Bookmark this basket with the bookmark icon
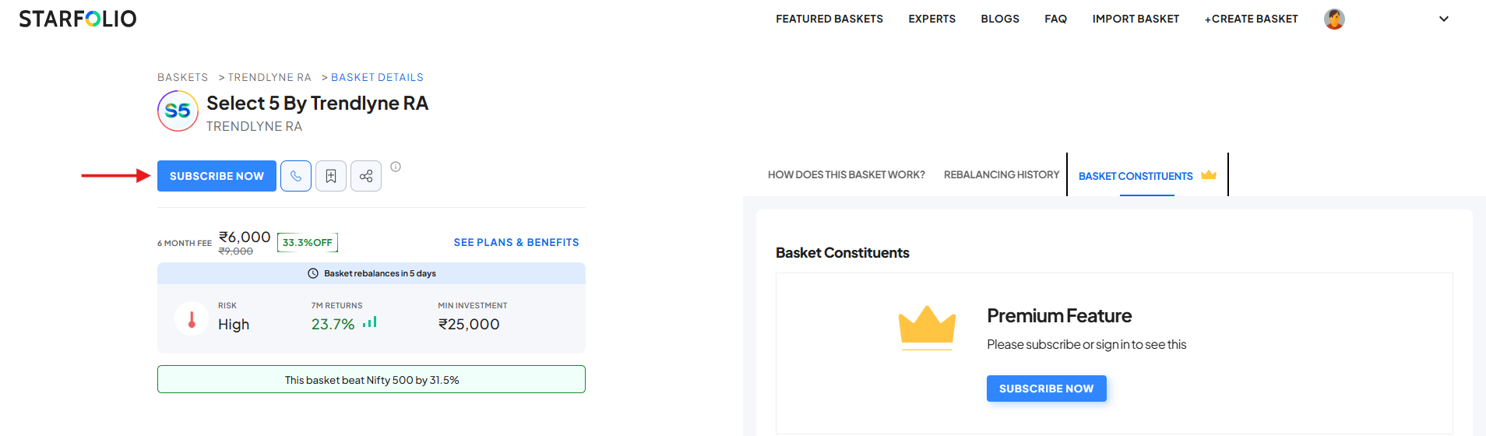 pyautogui.click(x=331, y=176)
